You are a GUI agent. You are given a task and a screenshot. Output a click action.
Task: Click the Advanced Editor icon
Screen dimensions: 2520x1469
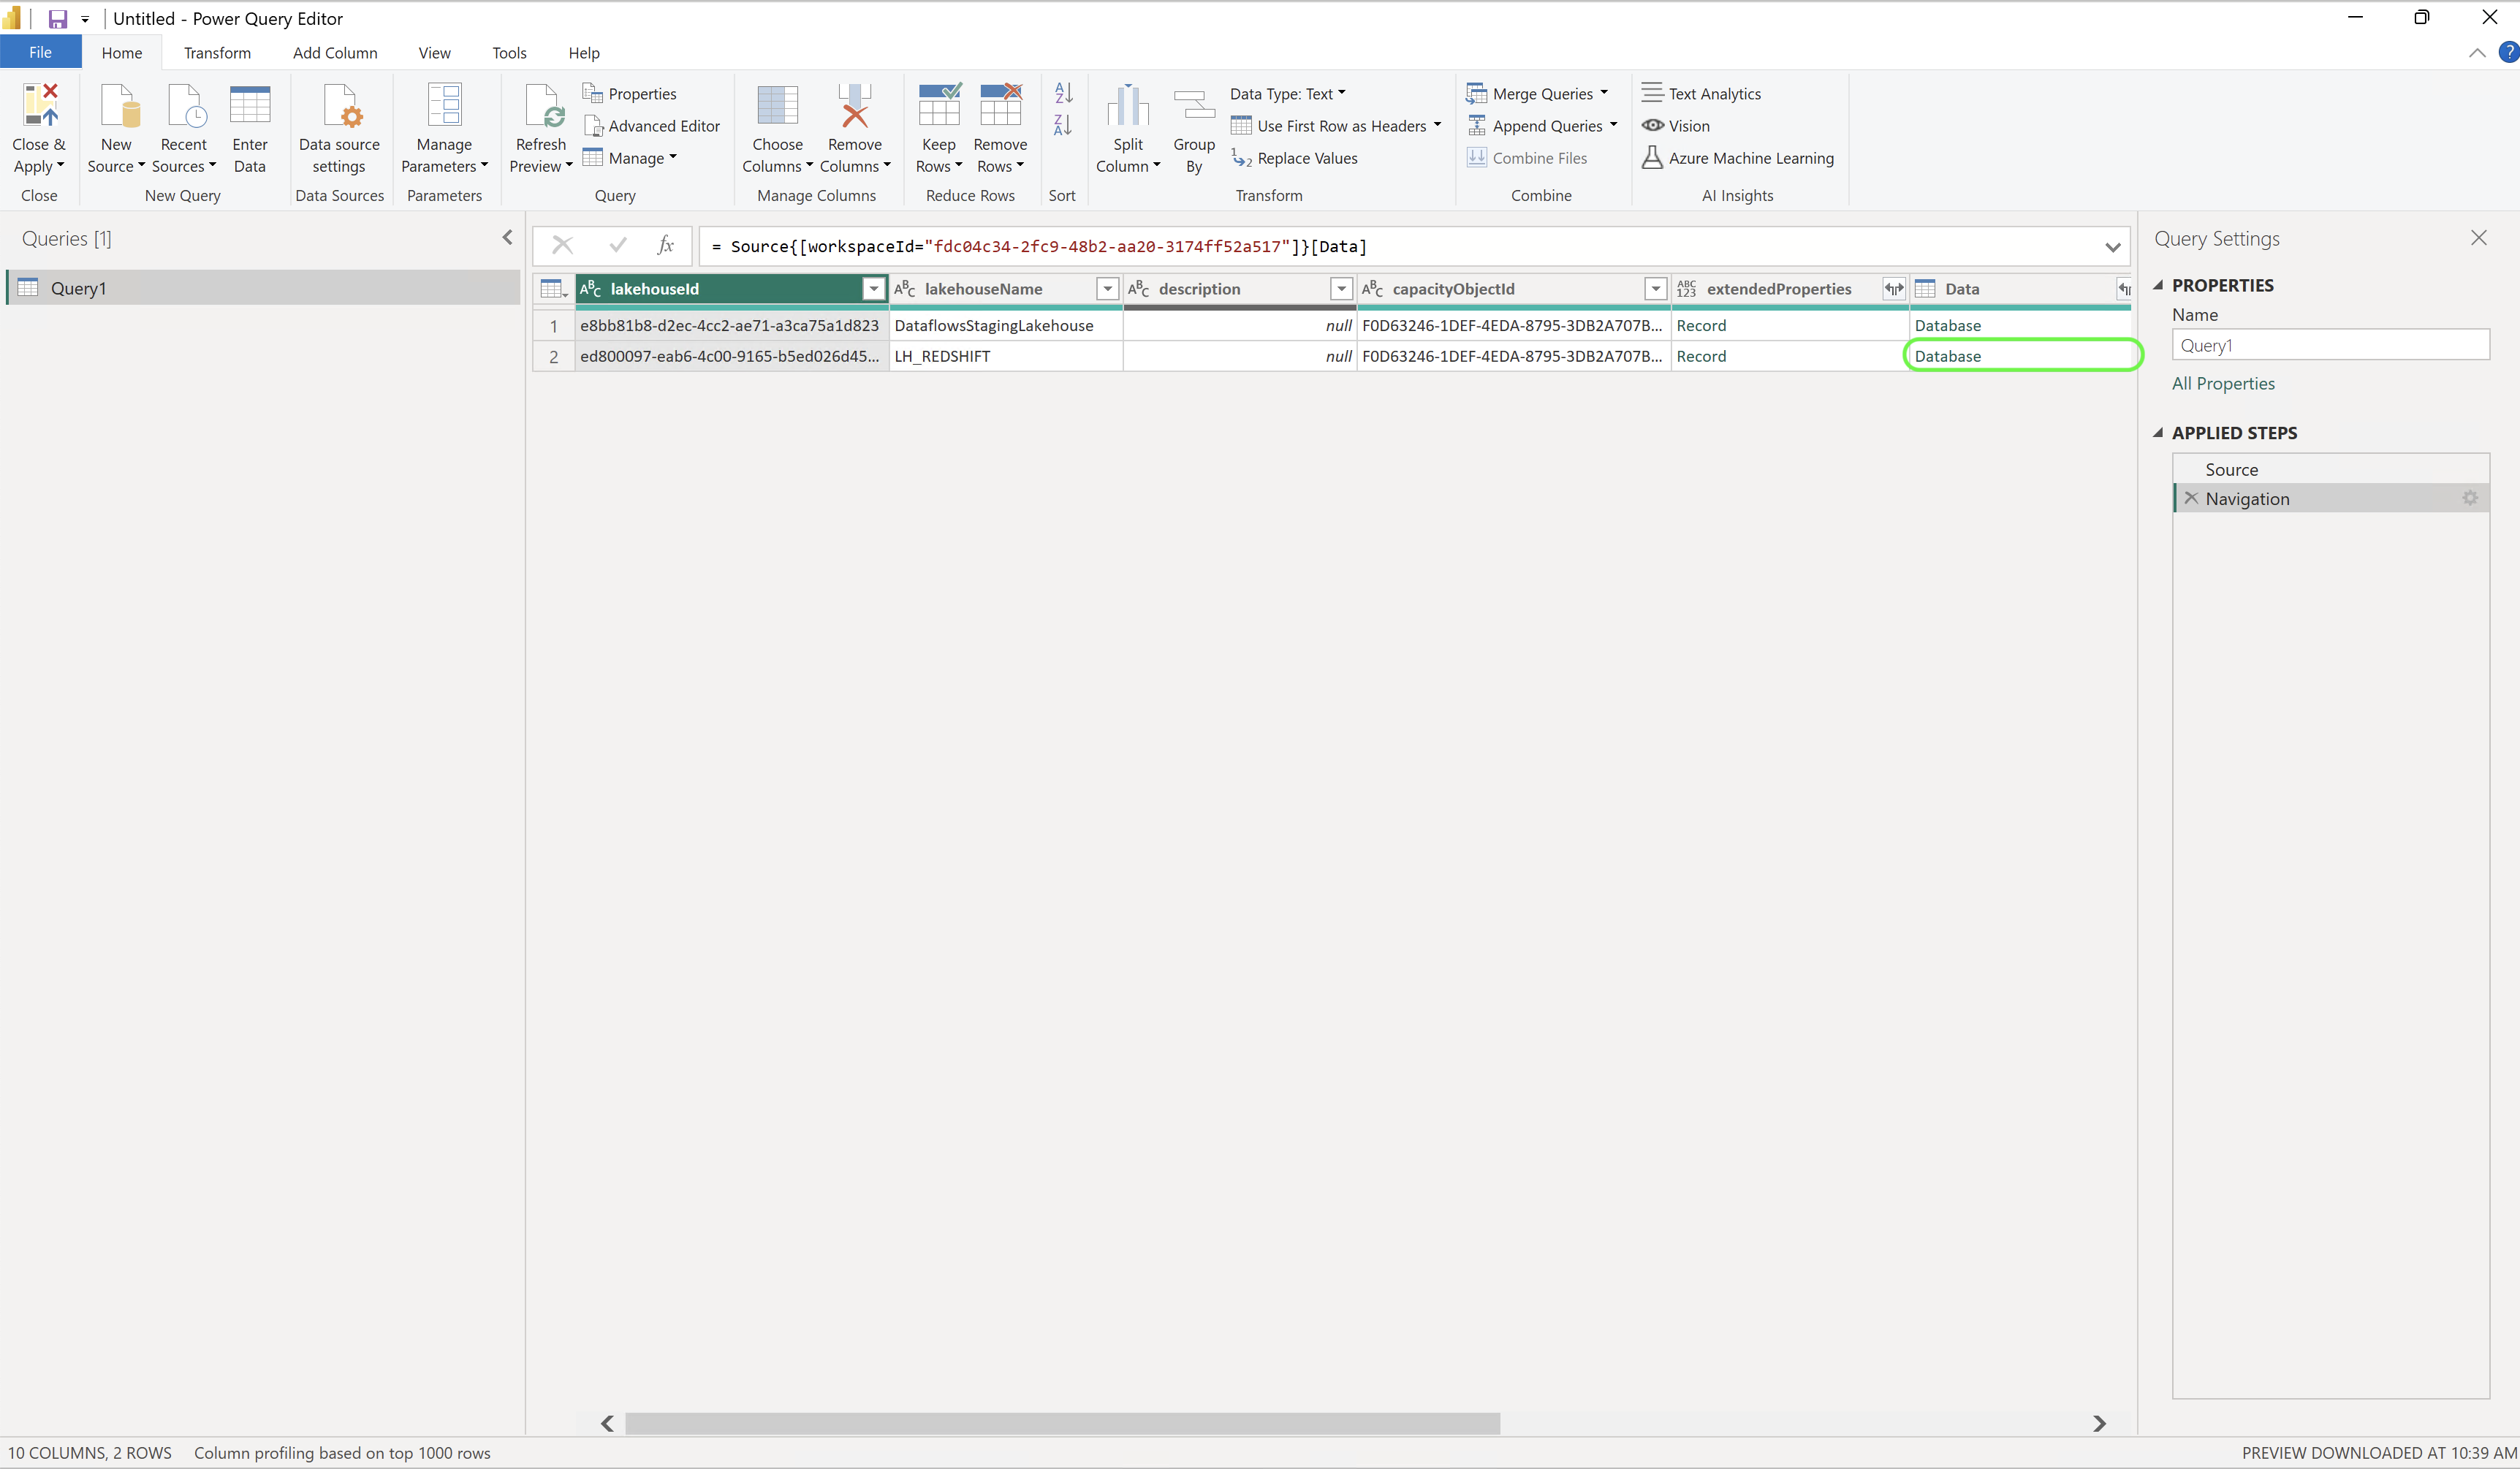(593, 126)
